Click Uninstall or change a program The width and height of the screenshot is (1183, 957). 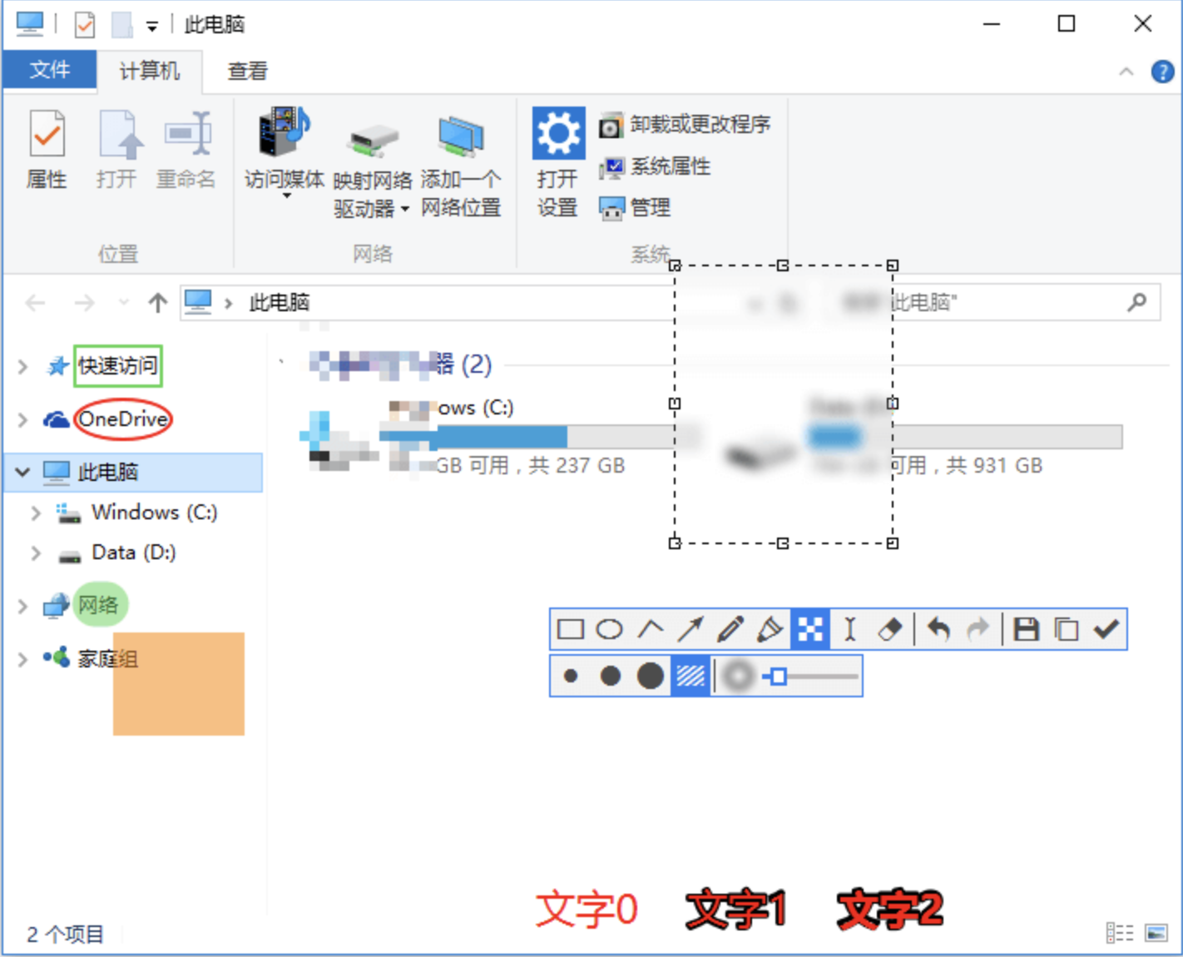point(685,125)
